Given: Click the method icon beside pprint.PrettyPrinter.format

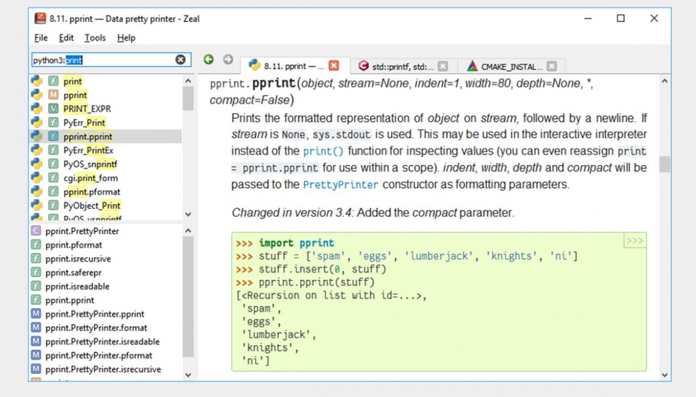Looking at the screenshot, I should click(36, 328).
